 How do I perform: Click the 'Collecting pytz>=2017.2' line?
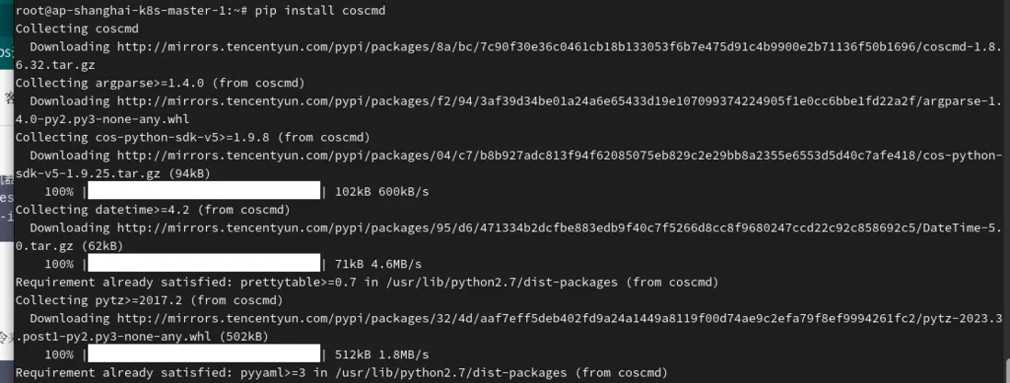click(x=153, y=300)
